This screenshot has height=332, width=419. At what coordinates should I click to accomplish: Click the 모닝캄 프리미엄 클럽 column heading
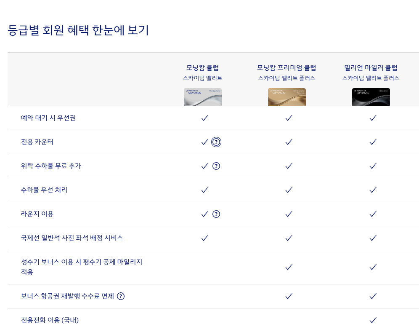pyautogui.click(x=287, y=67)
